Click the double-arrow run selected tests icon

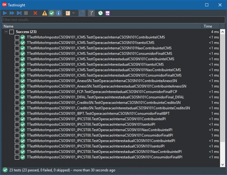(12, 13)
